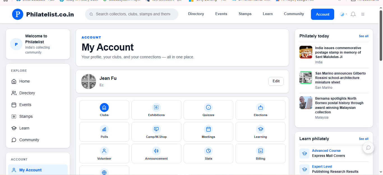Click the San Marino news thumbnail
The image size is (383, 175).
[306, 78]
